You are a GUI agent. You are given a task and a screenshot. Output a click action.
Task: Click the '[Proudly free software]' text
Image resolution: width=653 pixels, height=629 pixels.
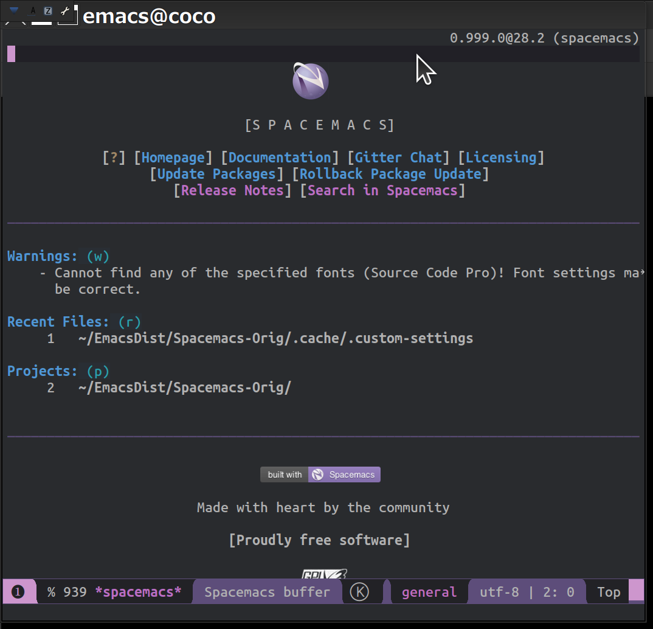coord(319,540)
